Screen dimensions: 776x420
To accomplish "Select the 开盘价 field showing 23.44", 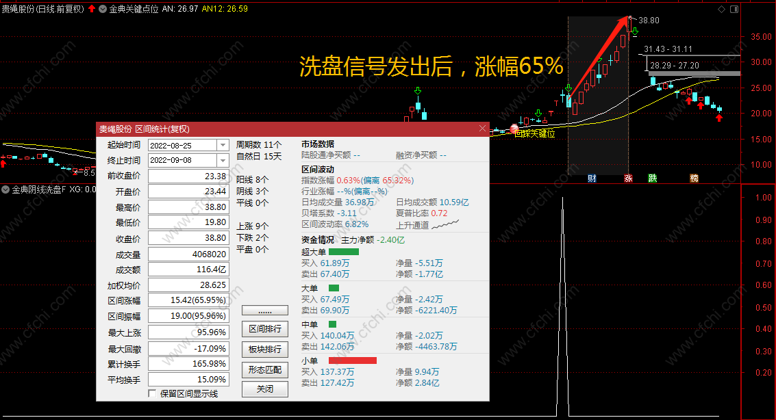I will pyautogui.click(x=188, y=192).
